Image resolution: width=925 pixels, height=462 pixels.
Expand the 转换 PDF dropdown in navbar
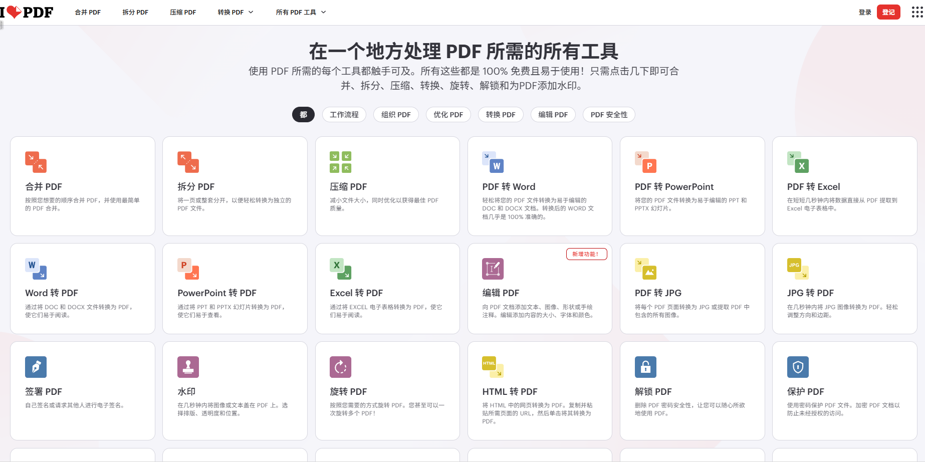click(x=236, y=12)
